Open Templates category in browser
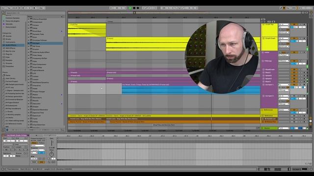The image size is (314, 176). (10, 66)
